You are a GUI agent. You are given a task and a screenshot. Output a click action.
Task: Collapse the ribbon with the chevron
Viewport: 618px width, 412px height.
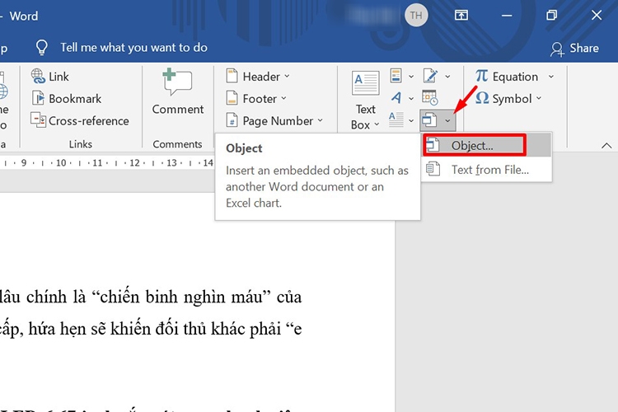point(606,146)
